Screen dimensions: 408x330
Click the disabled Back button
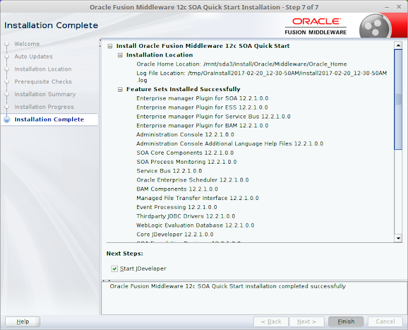point(271,322)
